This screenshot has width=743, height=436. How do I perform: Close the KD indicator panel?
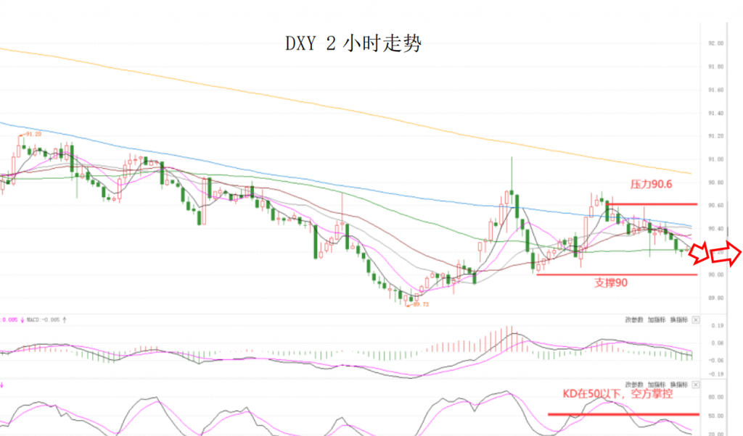coord(695,385)
